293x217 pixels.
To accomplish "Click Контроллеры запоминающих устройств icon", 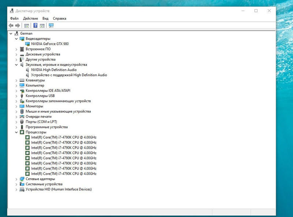I will coord(22,101).
